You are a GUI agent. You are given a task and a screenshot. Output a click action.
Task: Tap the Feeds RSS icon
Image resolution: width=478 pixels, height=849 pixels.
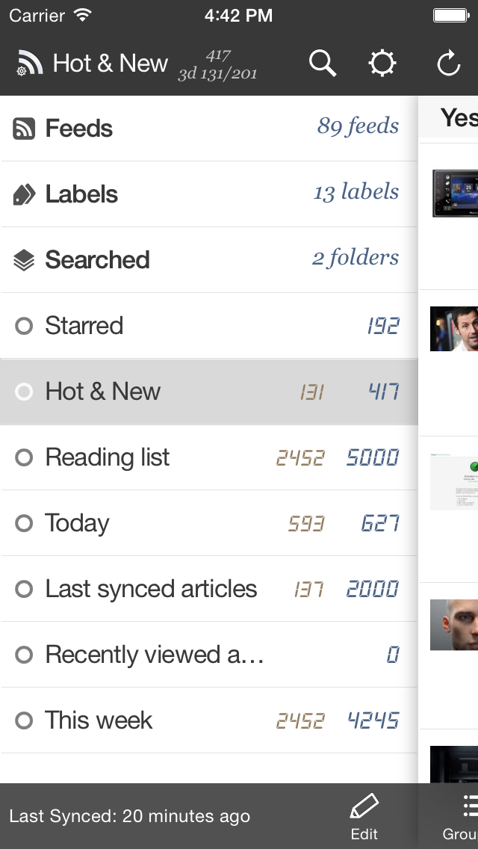(24, 129)
